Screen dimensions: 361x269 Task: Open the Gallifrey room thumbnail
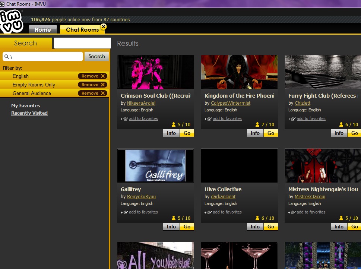(155, 166)
